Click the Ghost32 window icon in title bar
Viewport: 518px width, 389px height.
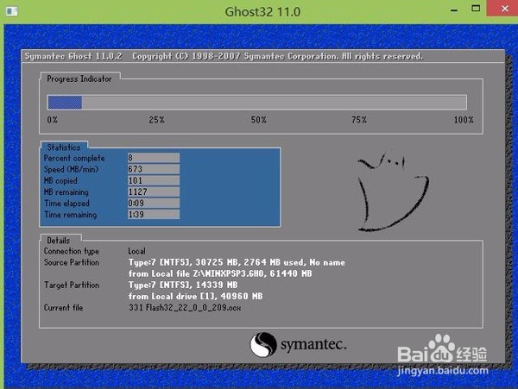(x=12, y=11)
